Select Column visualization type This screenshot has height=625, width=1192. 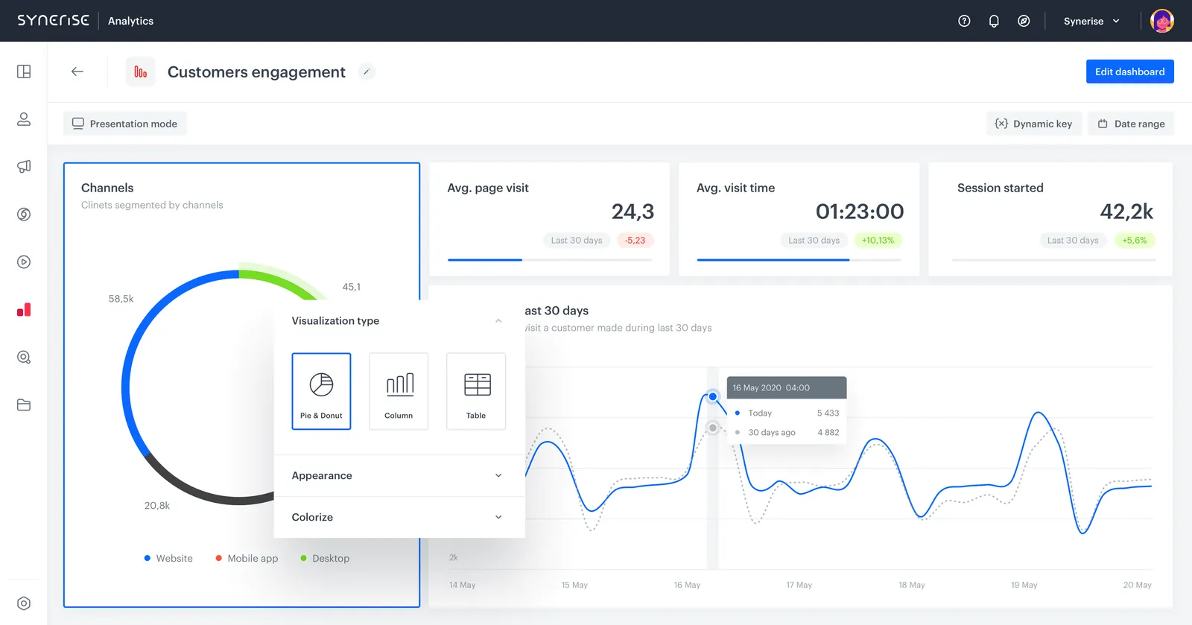point(399,391)
